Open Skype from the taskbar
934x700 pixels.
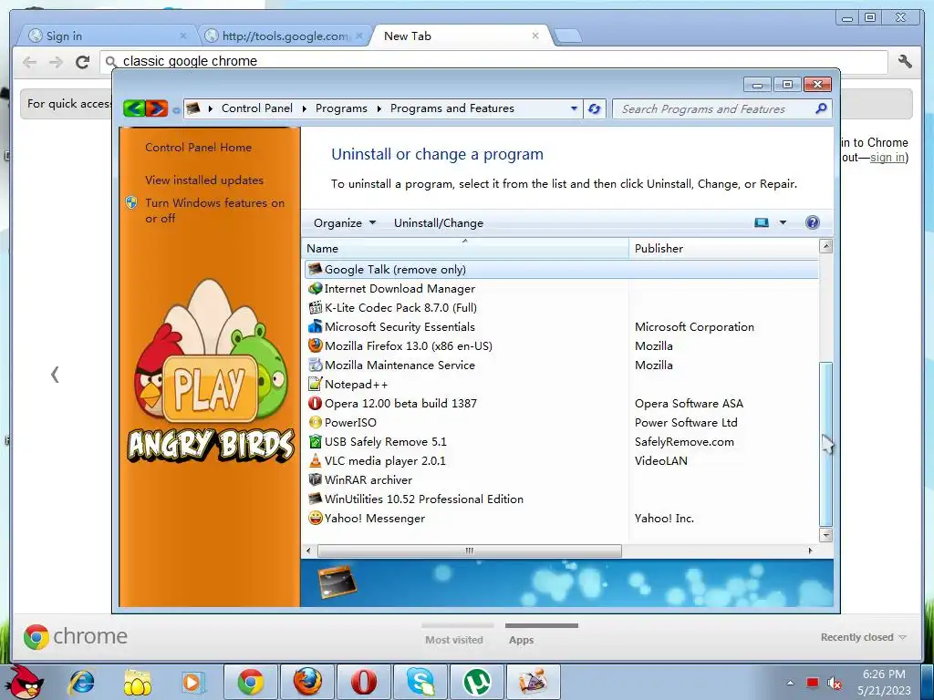(x=420, y=682)
